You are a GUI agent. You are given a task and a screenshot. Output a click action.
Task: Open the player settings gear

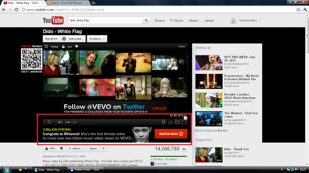pyautogui.click(x=163, y=122)
